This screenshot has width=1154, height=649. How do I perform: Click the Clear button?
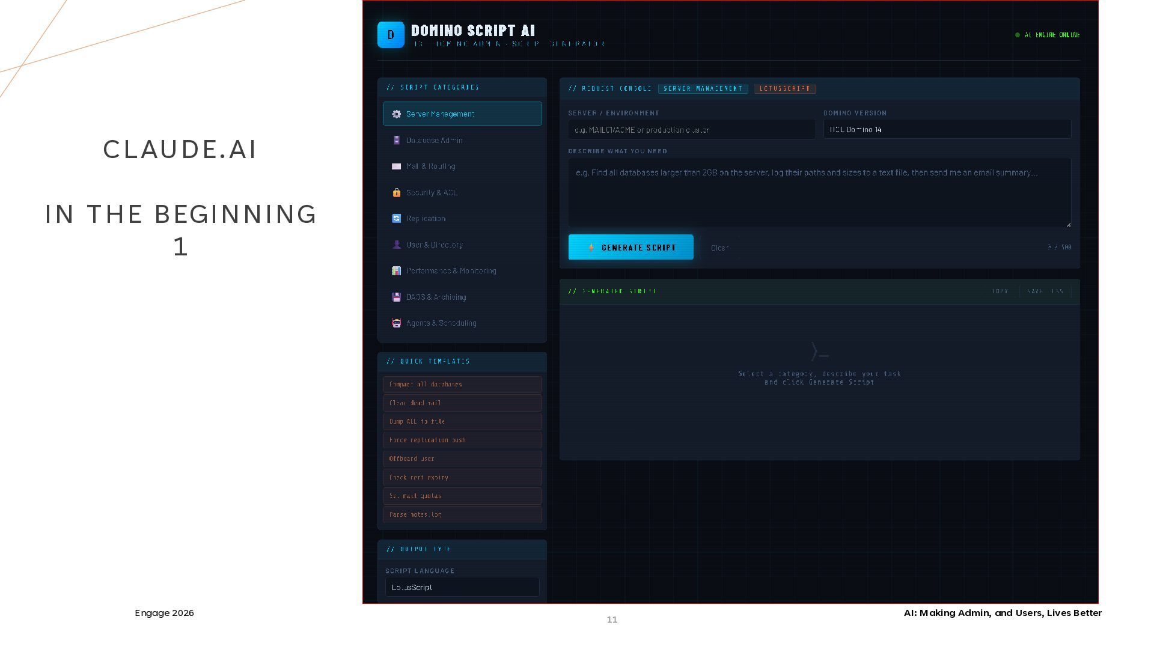[719, 248]
